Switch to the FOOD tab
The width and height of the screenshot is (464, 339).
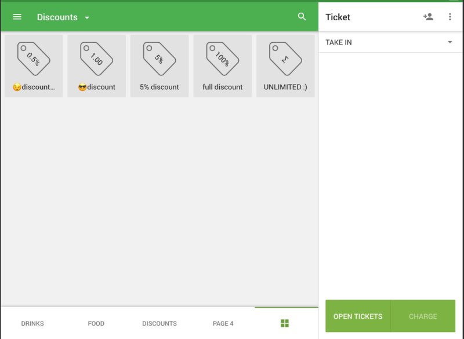pos(96,323)
